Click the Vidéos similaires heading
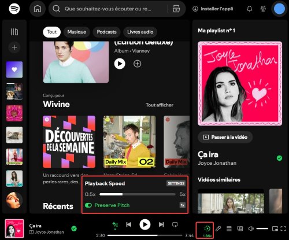Viewport: 289px width, 240px height. click(219, 180)
